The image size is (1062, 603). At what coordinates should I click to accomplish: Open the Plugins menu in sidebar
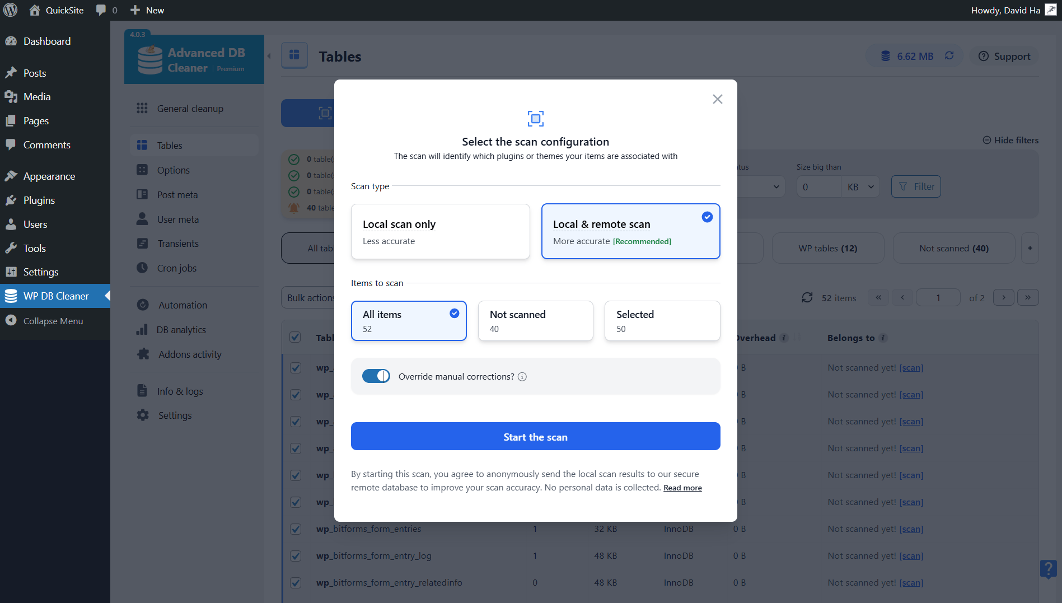click(39, 200)
